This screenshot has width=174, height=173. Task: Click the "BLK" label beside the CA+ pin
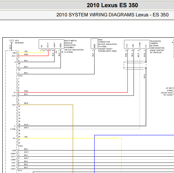point(26,94)
